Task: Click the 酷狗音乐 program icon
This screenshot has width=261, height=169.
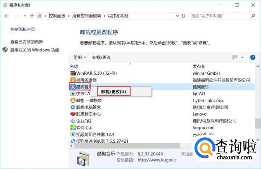Action: point(73,87)
